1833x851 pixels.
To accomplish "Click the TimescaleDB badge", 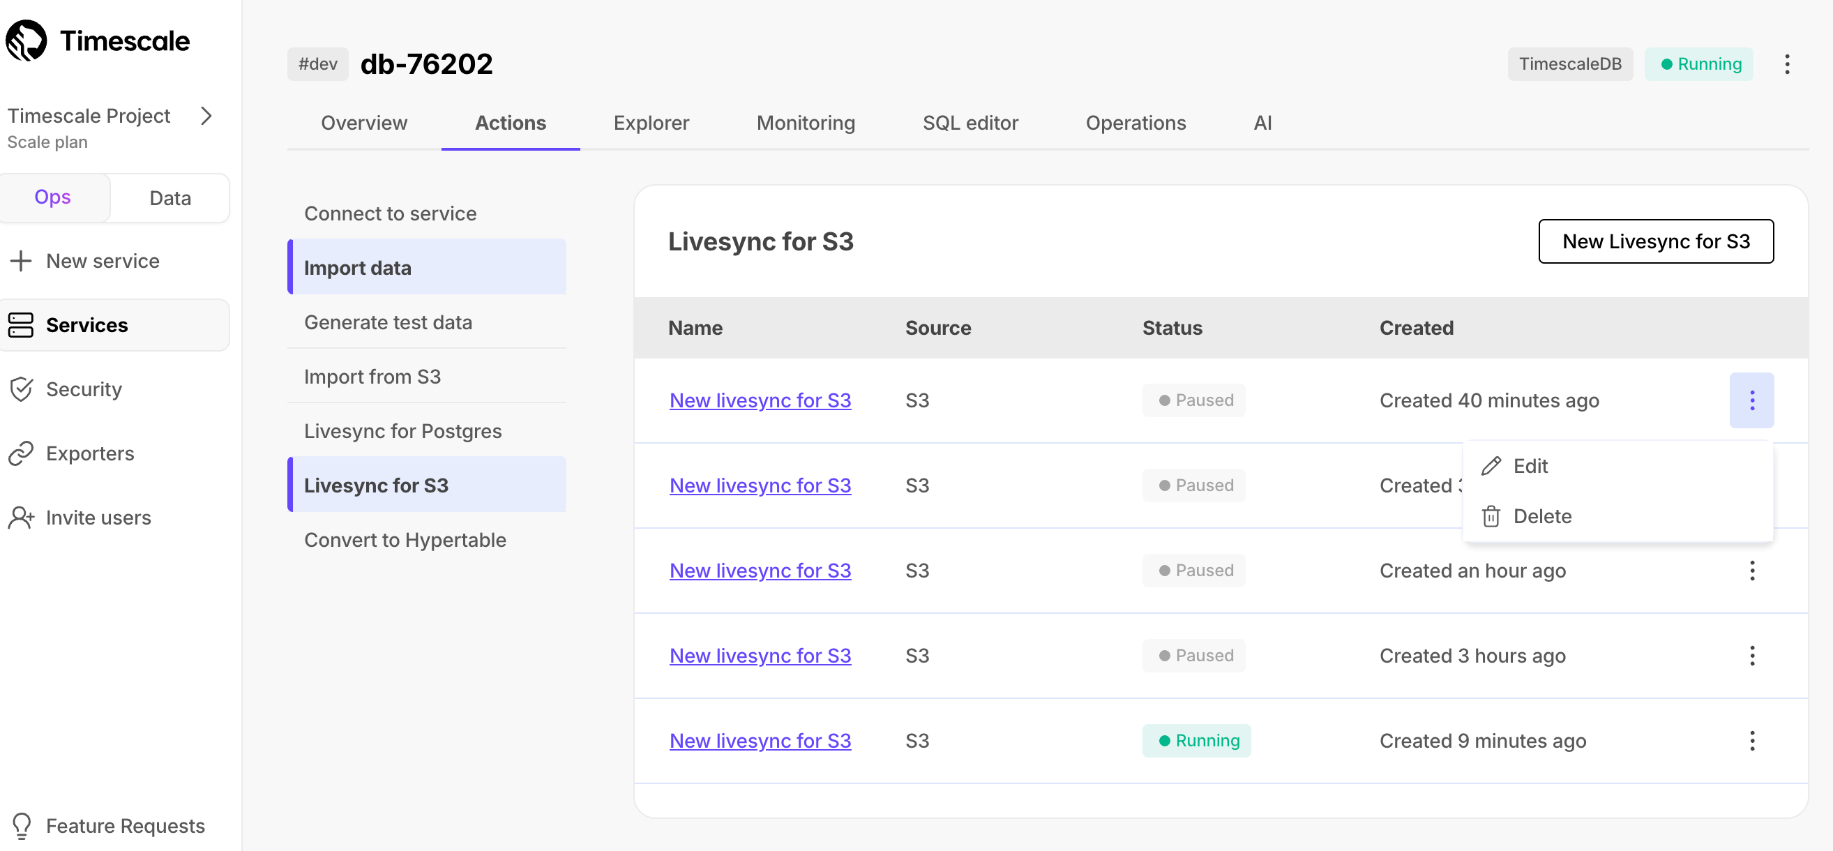I will 1570,64.
